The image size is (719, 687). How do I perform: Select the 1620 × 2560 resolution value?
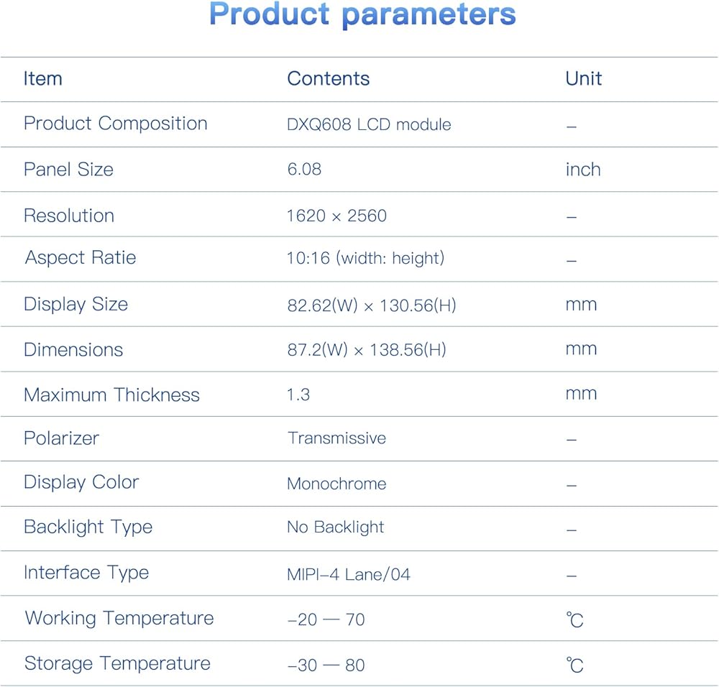click(x=336, y=216)
